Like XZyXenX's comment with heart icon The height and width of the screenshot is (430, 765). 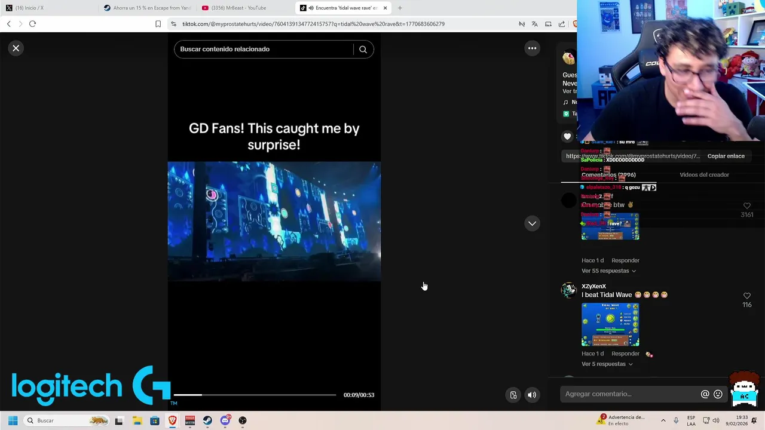pos(746,296)
